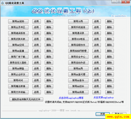Click the 禁用广告下载 button

pos(18,57)
